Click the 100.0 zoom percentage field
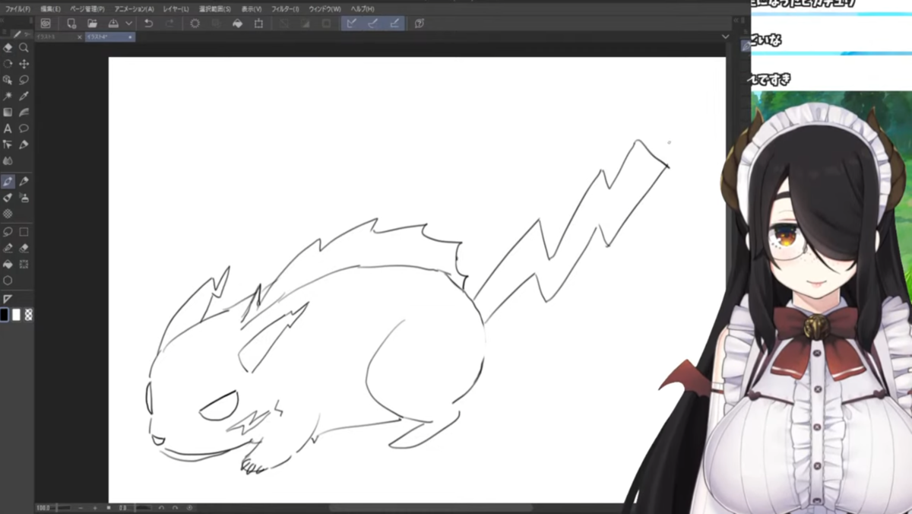Viewport: 912px width, 514px height. tap(43, 508)
